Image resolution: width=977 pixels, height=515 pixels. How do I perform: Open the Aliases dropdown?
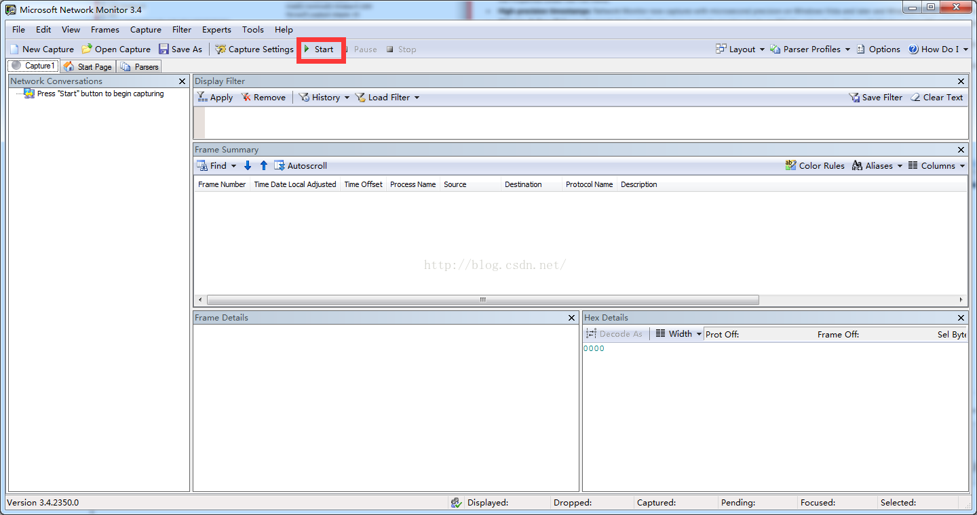(x=877, y=165)
